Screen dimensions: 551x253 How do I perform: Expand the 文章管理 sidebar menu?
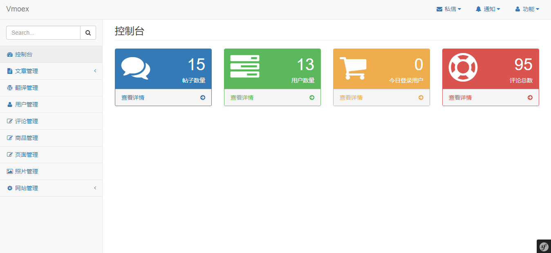(51, 71)
